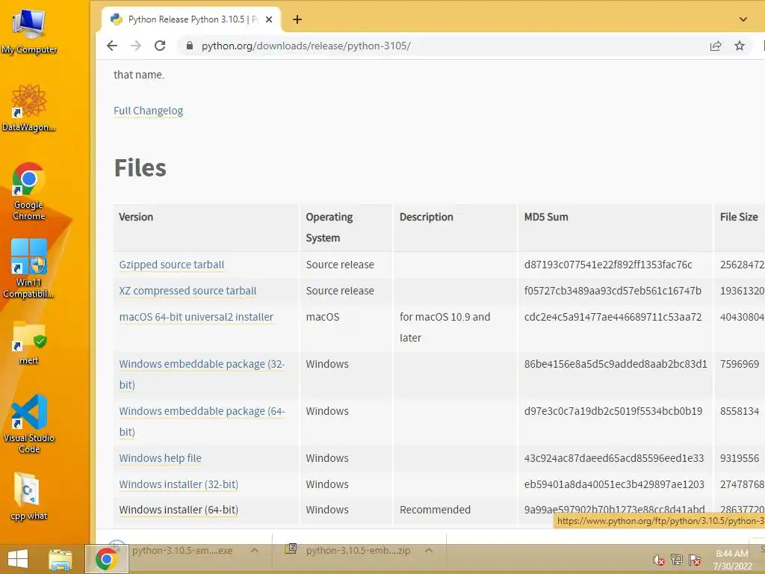Download Windows embeddable package (64-bit)
The height and width of the screenshot is (574, 765).
pyautogui.click(x=202, y=422)
